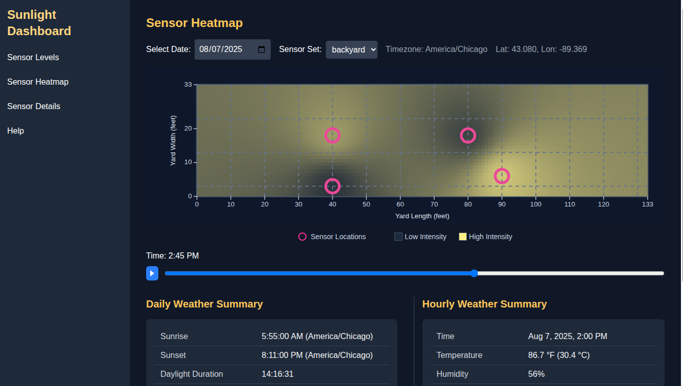Click the Sunrise row in Daily Weather
Viewport: 683px width, 386px height.
pyautogui.click(x=271, y=337)
